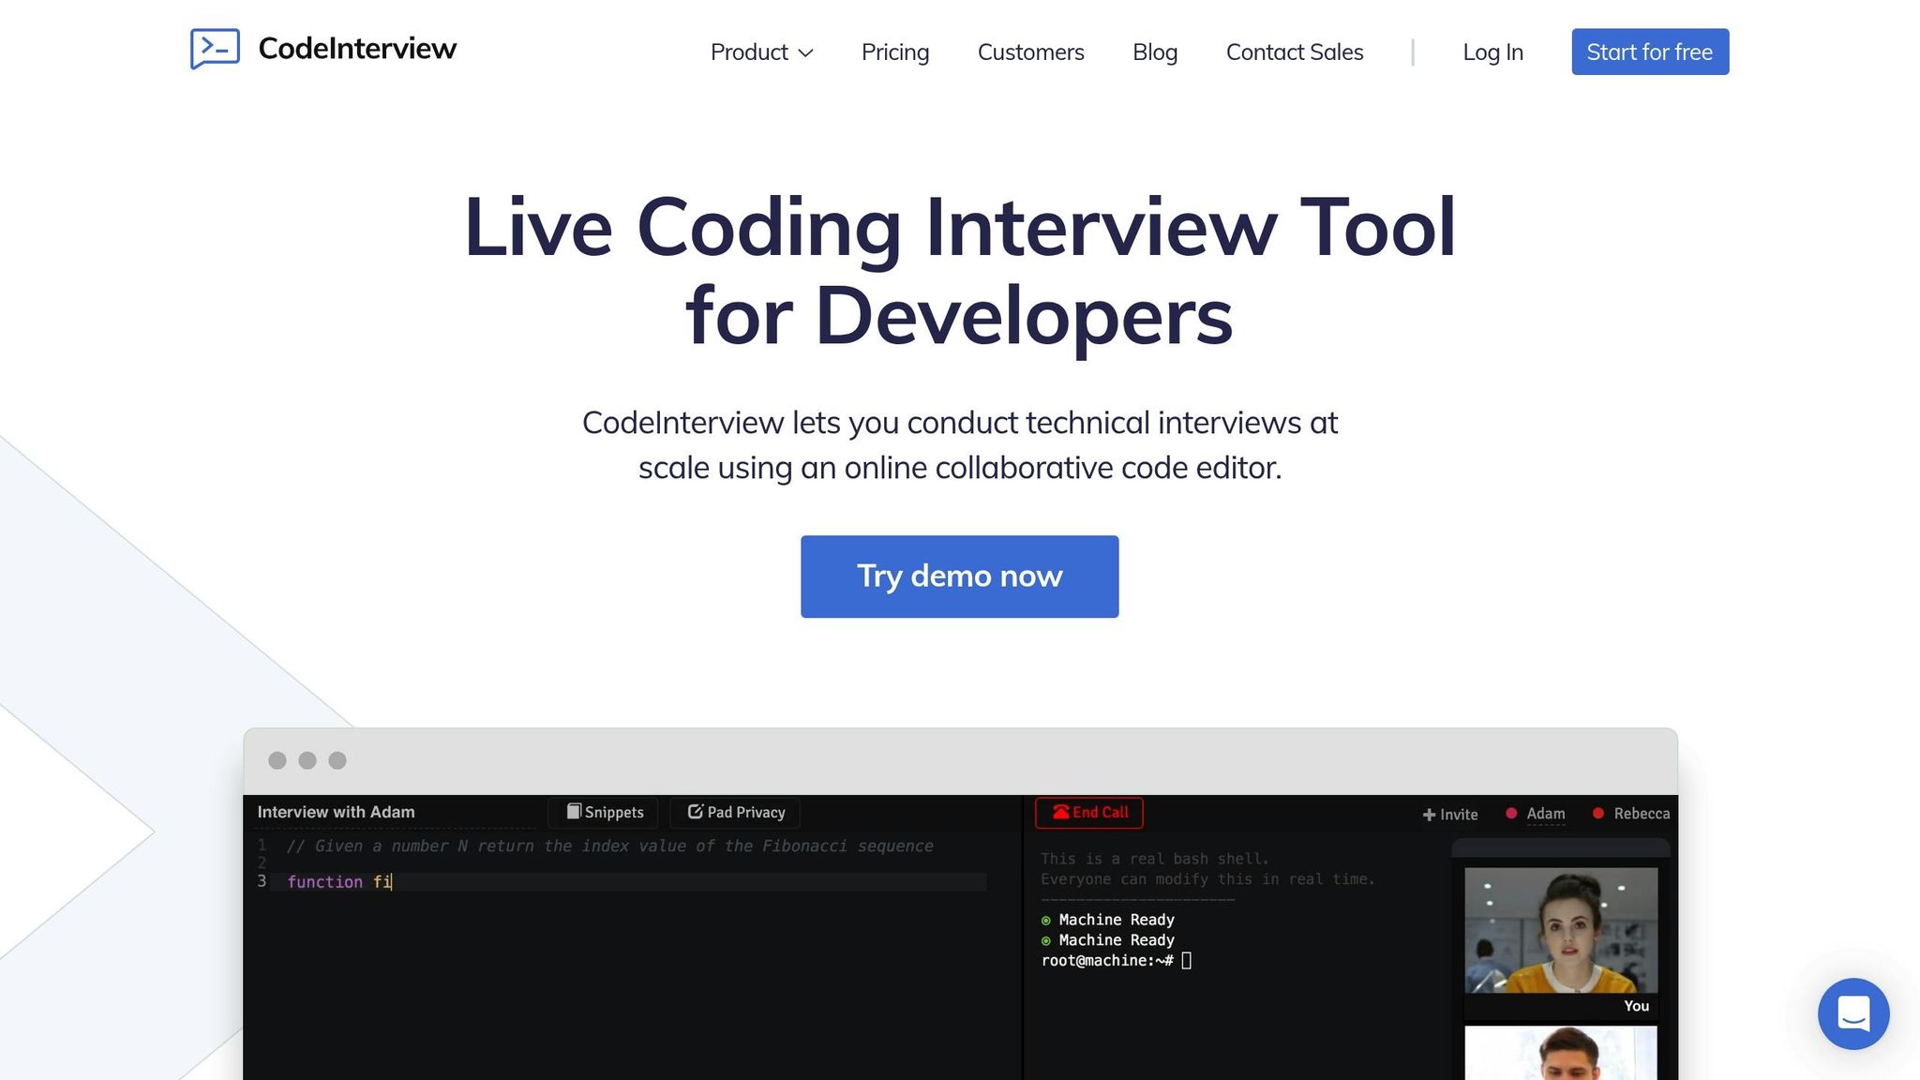Toggle the second Machine Ready indicator
This screenshot has width=1920, height=1080.
point(1047,940)
